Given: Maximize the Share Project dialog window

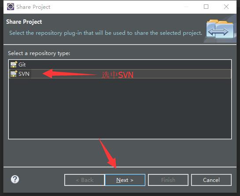Looking at the screenshot, I should pyautogui.click(x=206, y=7).
